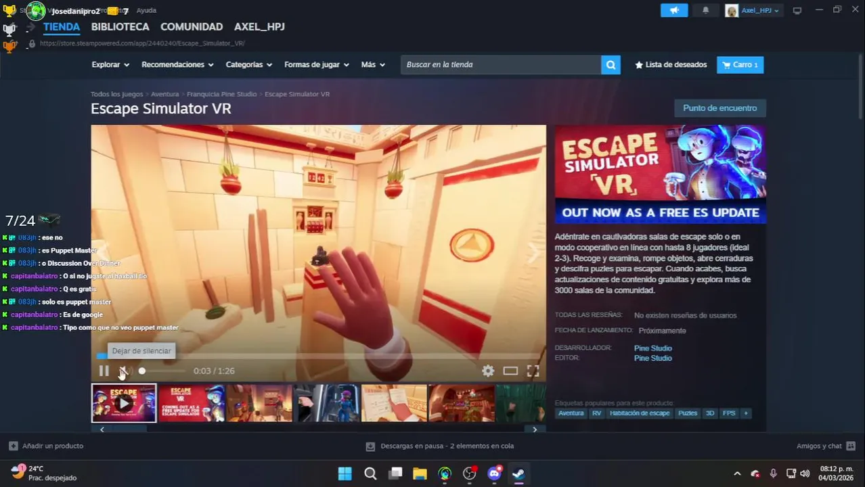Viewport: 865px width, 487px height.
Task: Open Lista de deseados
Action: [671, 65]
